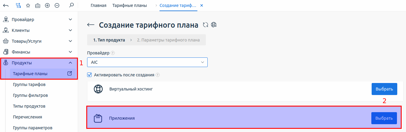The height and width of the screenshot is (132, 406).
Task: Show help hint for Активировать после создания
Action: point(158,75)
